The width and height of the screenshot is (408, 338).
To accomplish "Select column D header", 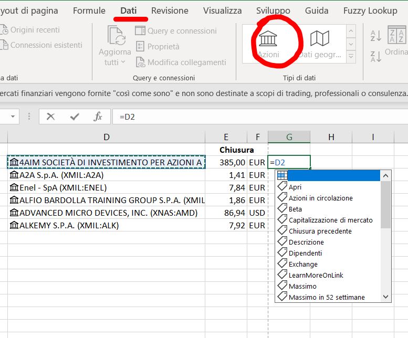I will point(107,137).
